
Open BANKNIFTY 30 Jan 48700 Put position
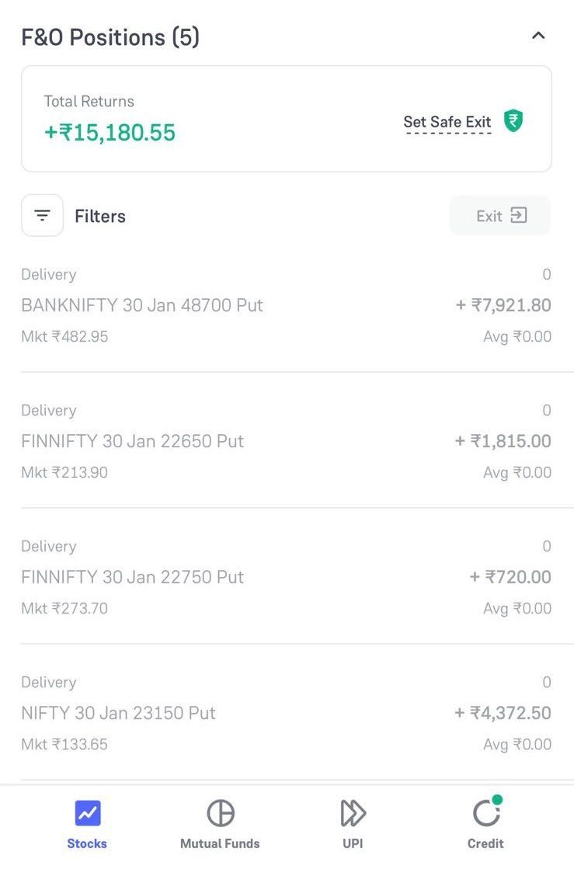pyautogui.click(x=286, y=305)
